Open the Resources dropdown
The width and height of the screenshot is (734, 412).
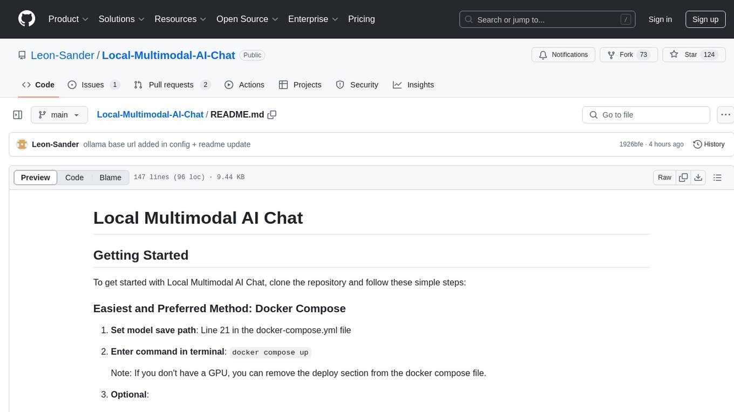pos(180,19)
